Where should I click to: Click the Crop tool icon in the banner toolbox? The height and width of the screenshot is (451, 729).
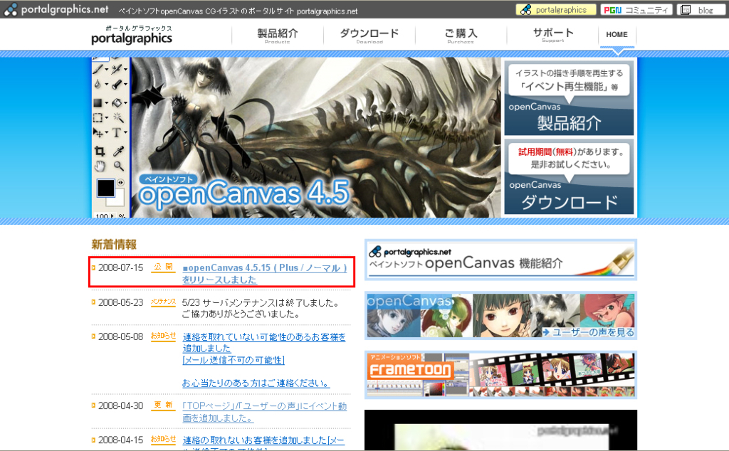click(x=100, y=151)
